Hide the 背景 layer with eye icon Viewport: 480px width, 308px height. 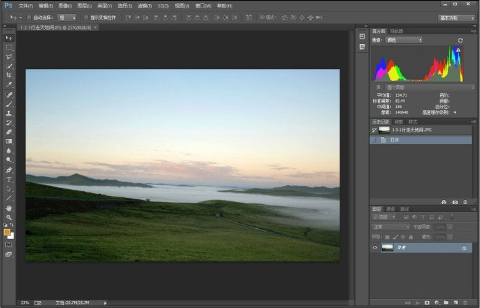click(x=375, y=248)
